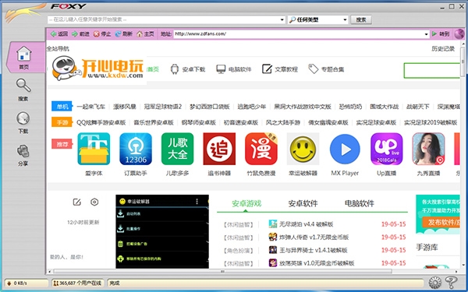Click the 前进 forward arrow button
This screenshot has width=468, height=292.
click(x=80, y=34)
